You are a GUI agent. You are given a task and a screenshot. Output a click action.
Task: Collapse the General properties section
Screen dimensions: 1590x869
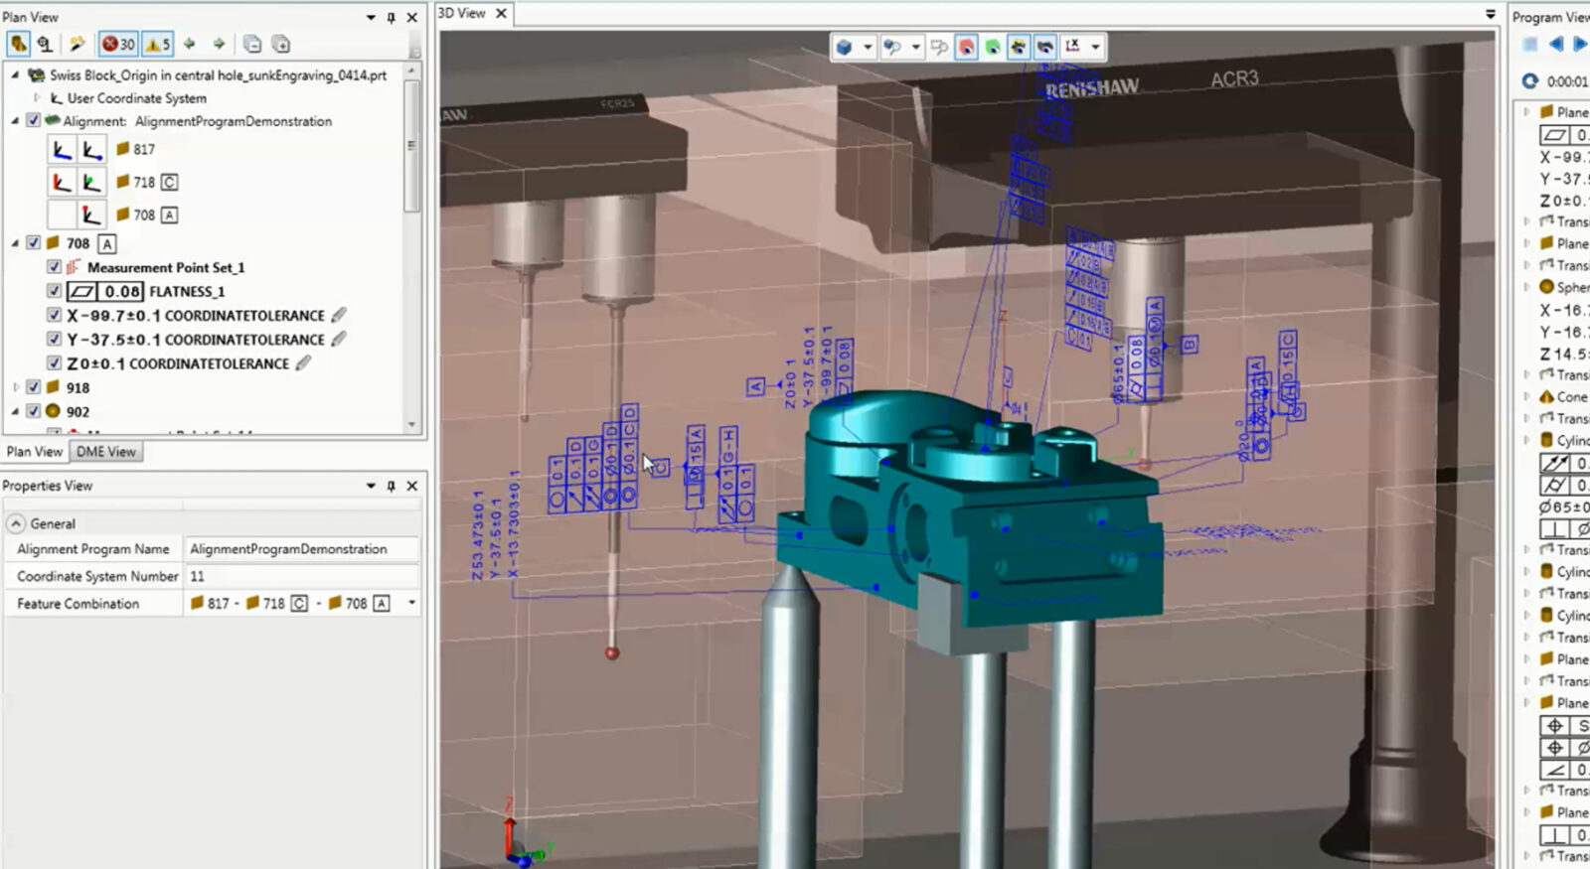click(x=16, y=523)
